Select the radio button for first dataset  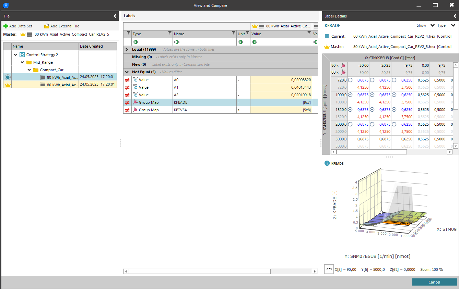pyautogui.click(x=8, y=77)
